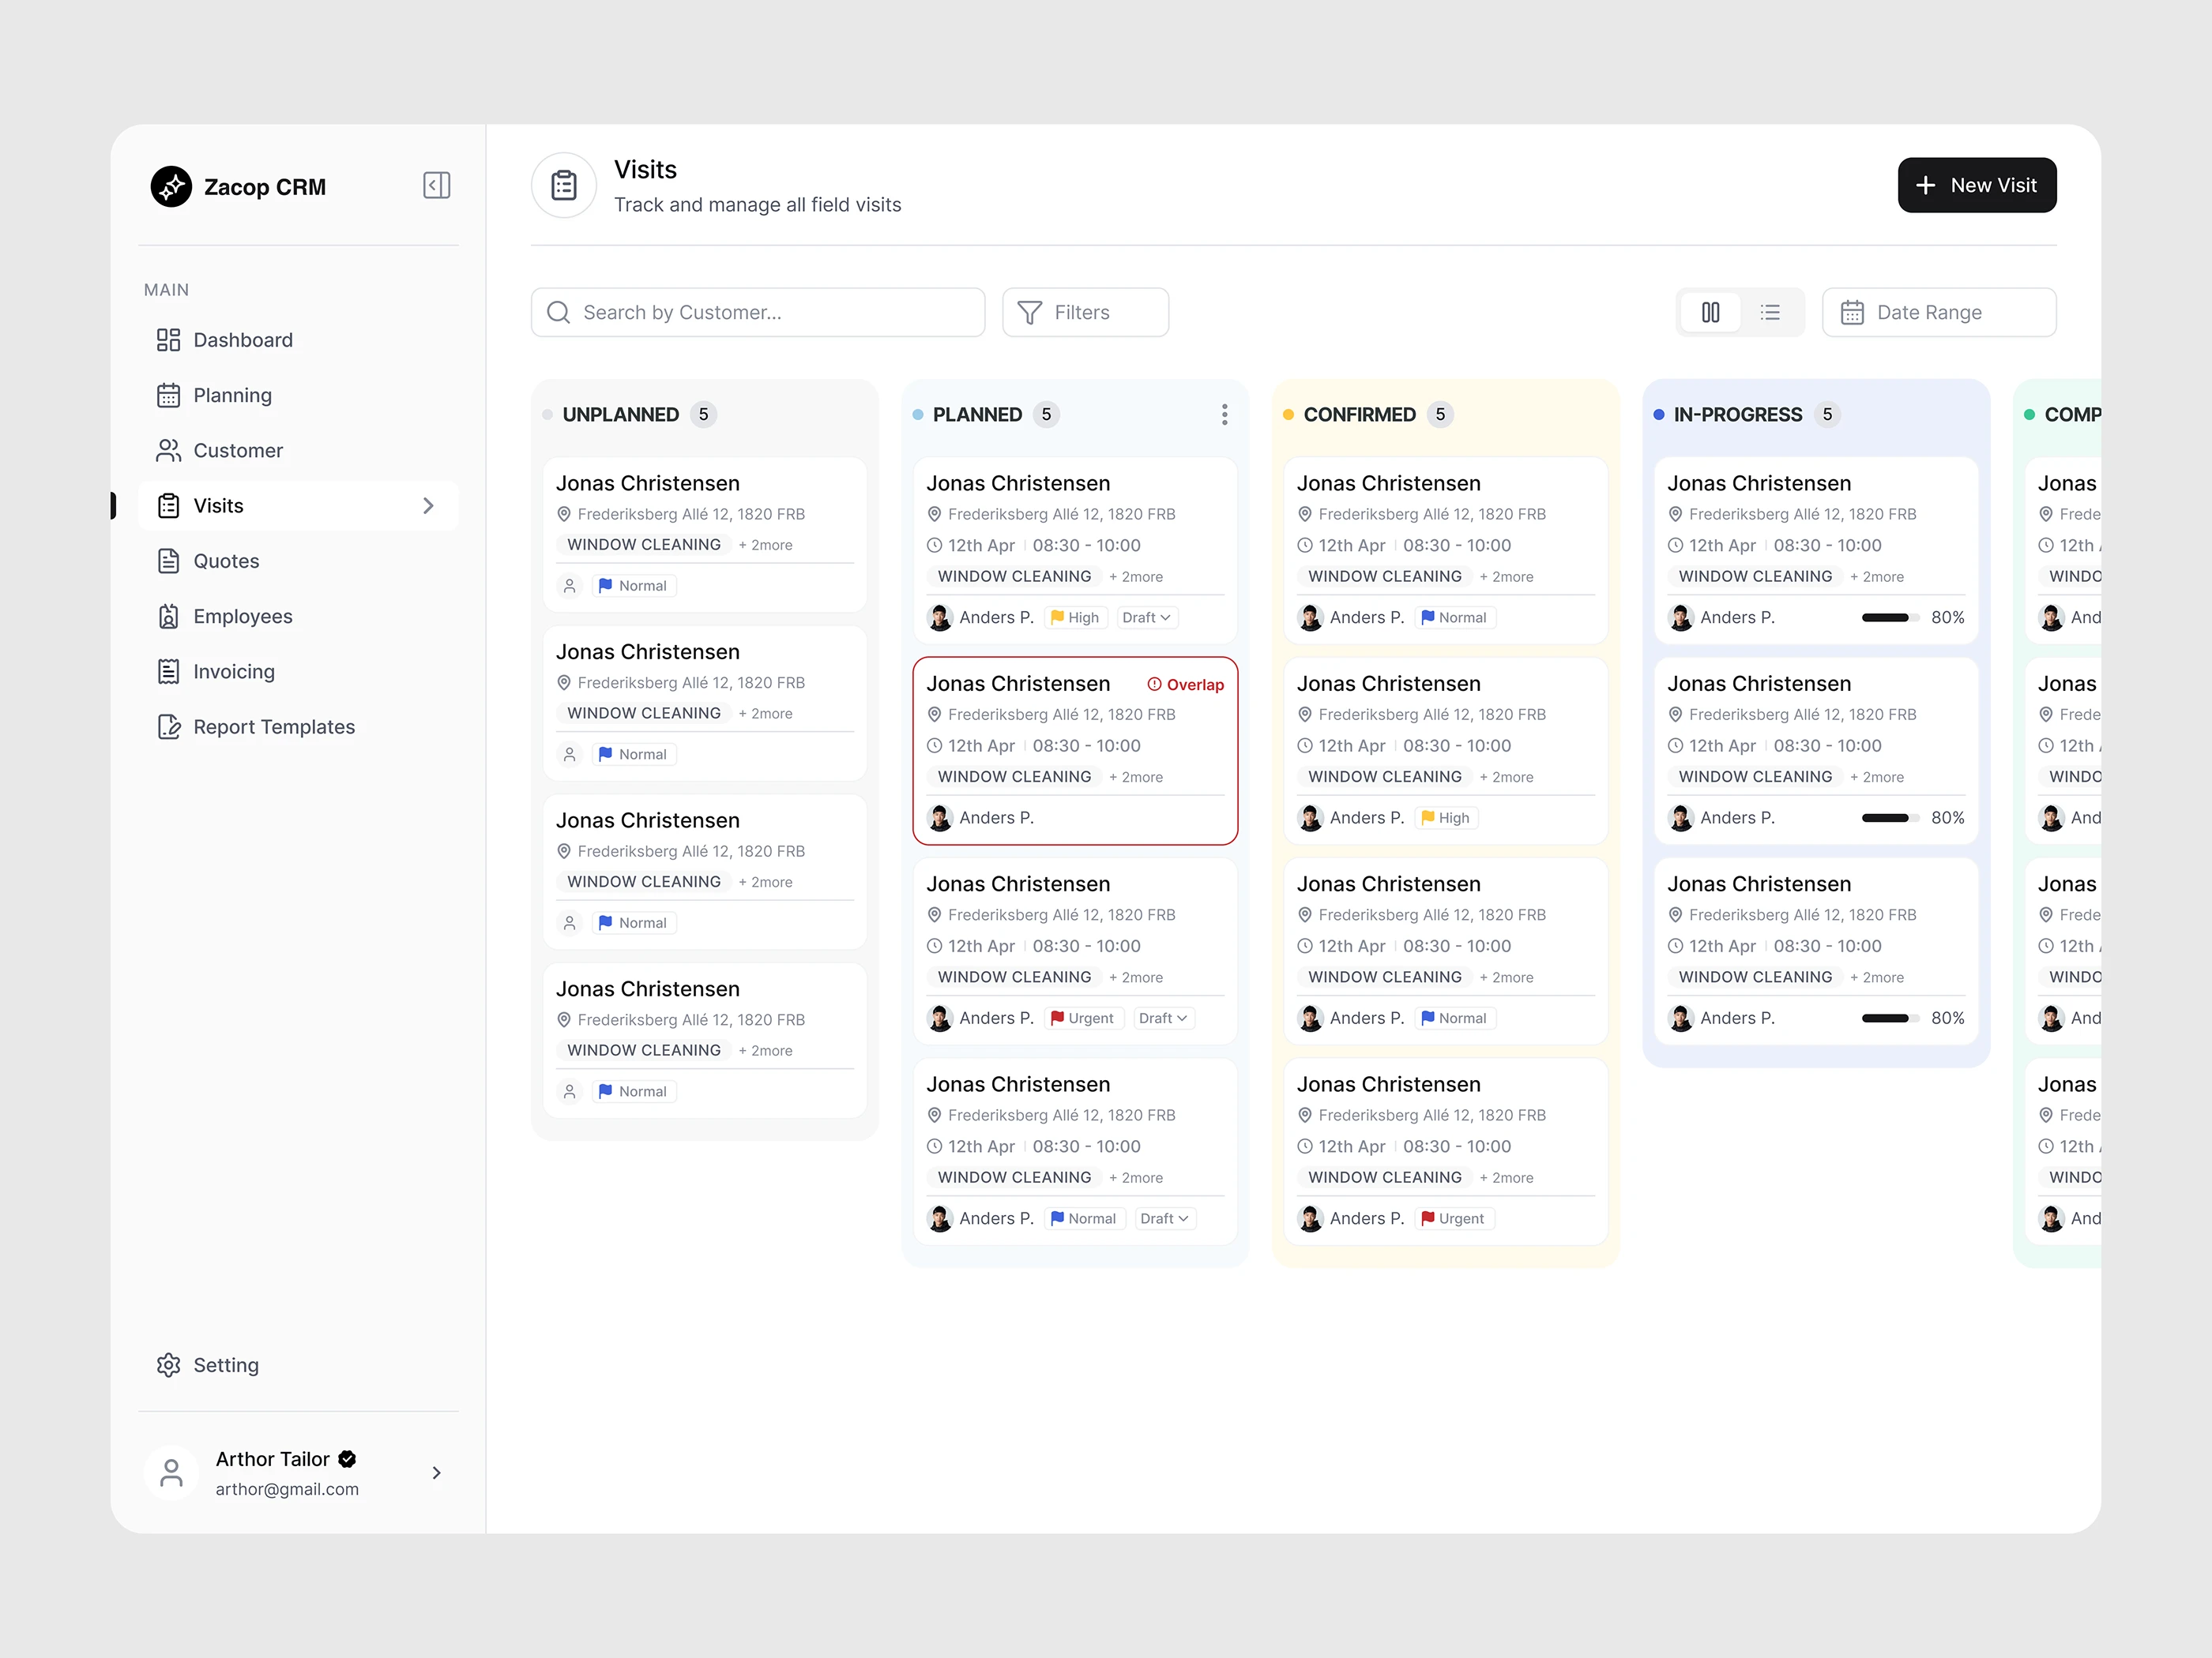
Task: Click the Planning calendar icon
Action: (x=168, y=396)
